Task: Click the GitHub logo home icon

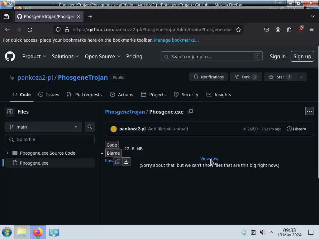Action: 10,56
